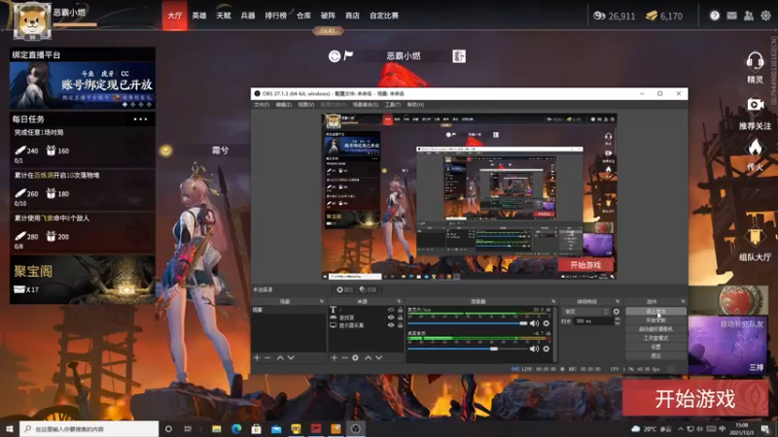Switch to the 英雄 game tab
Image resolution: width=778 pixels, height=437 pixels.
coord(199,16)
